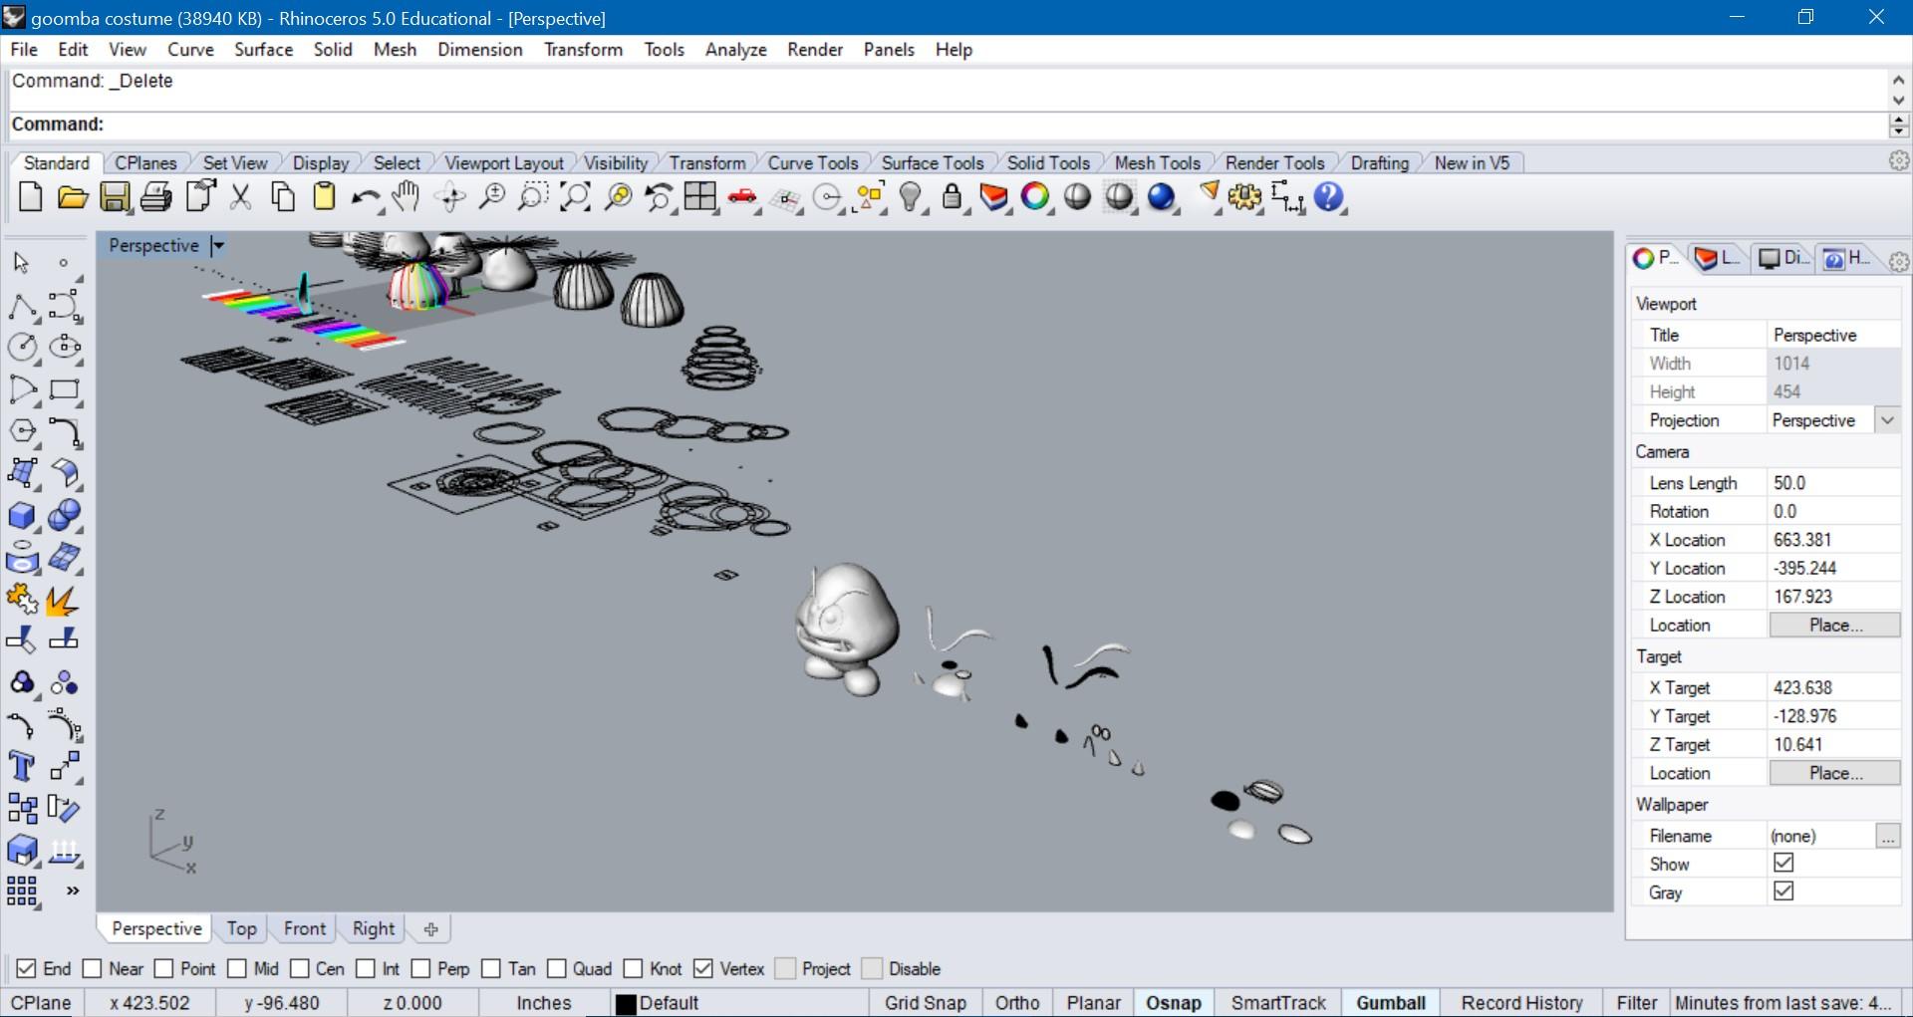Select the Text object tool
The image size is (1913, 1017).
pos(22,767)
